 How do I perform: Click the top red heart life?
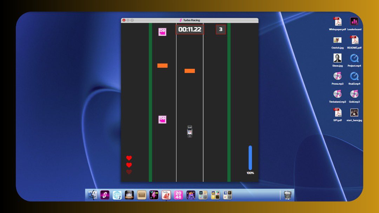129,158
